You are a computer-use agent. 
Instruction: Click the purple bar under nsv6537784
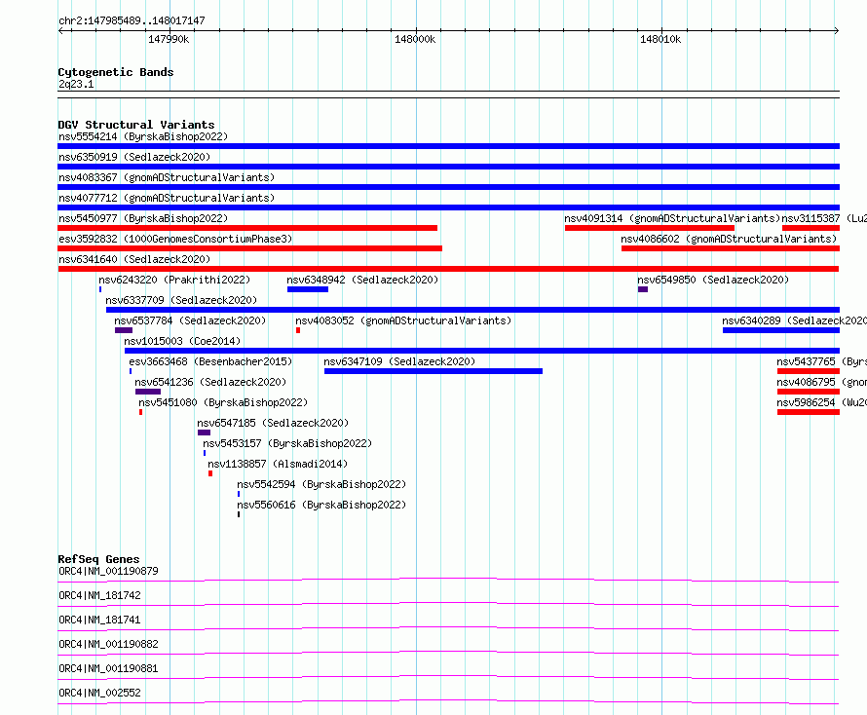pyautogui.click(x=124, y=330)
